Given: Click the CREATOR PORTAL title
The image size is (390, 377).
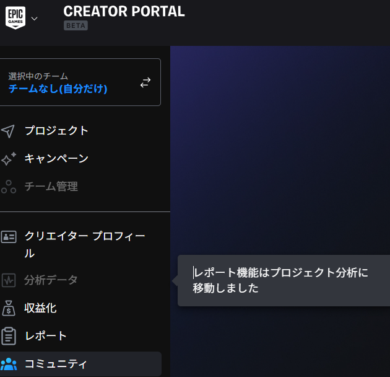Looking at the screenshot, I should tap(124, 11).
